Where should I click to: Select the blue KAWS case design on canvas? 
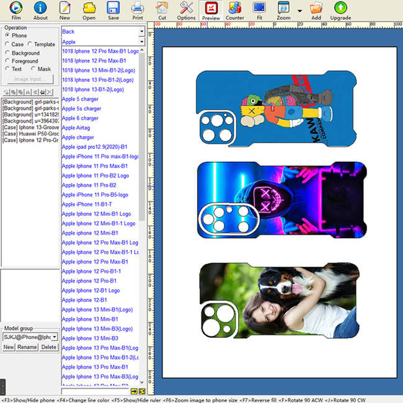277,108
